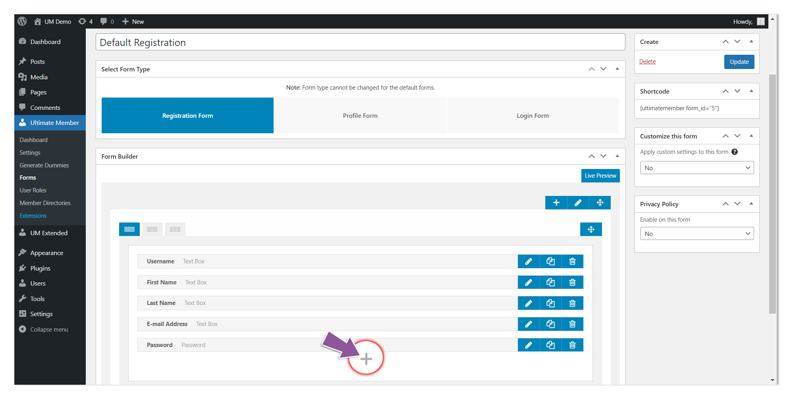This screenshot has width=791, height=399.
Task: Click New in the admin bar
Action: pos(133,21)
